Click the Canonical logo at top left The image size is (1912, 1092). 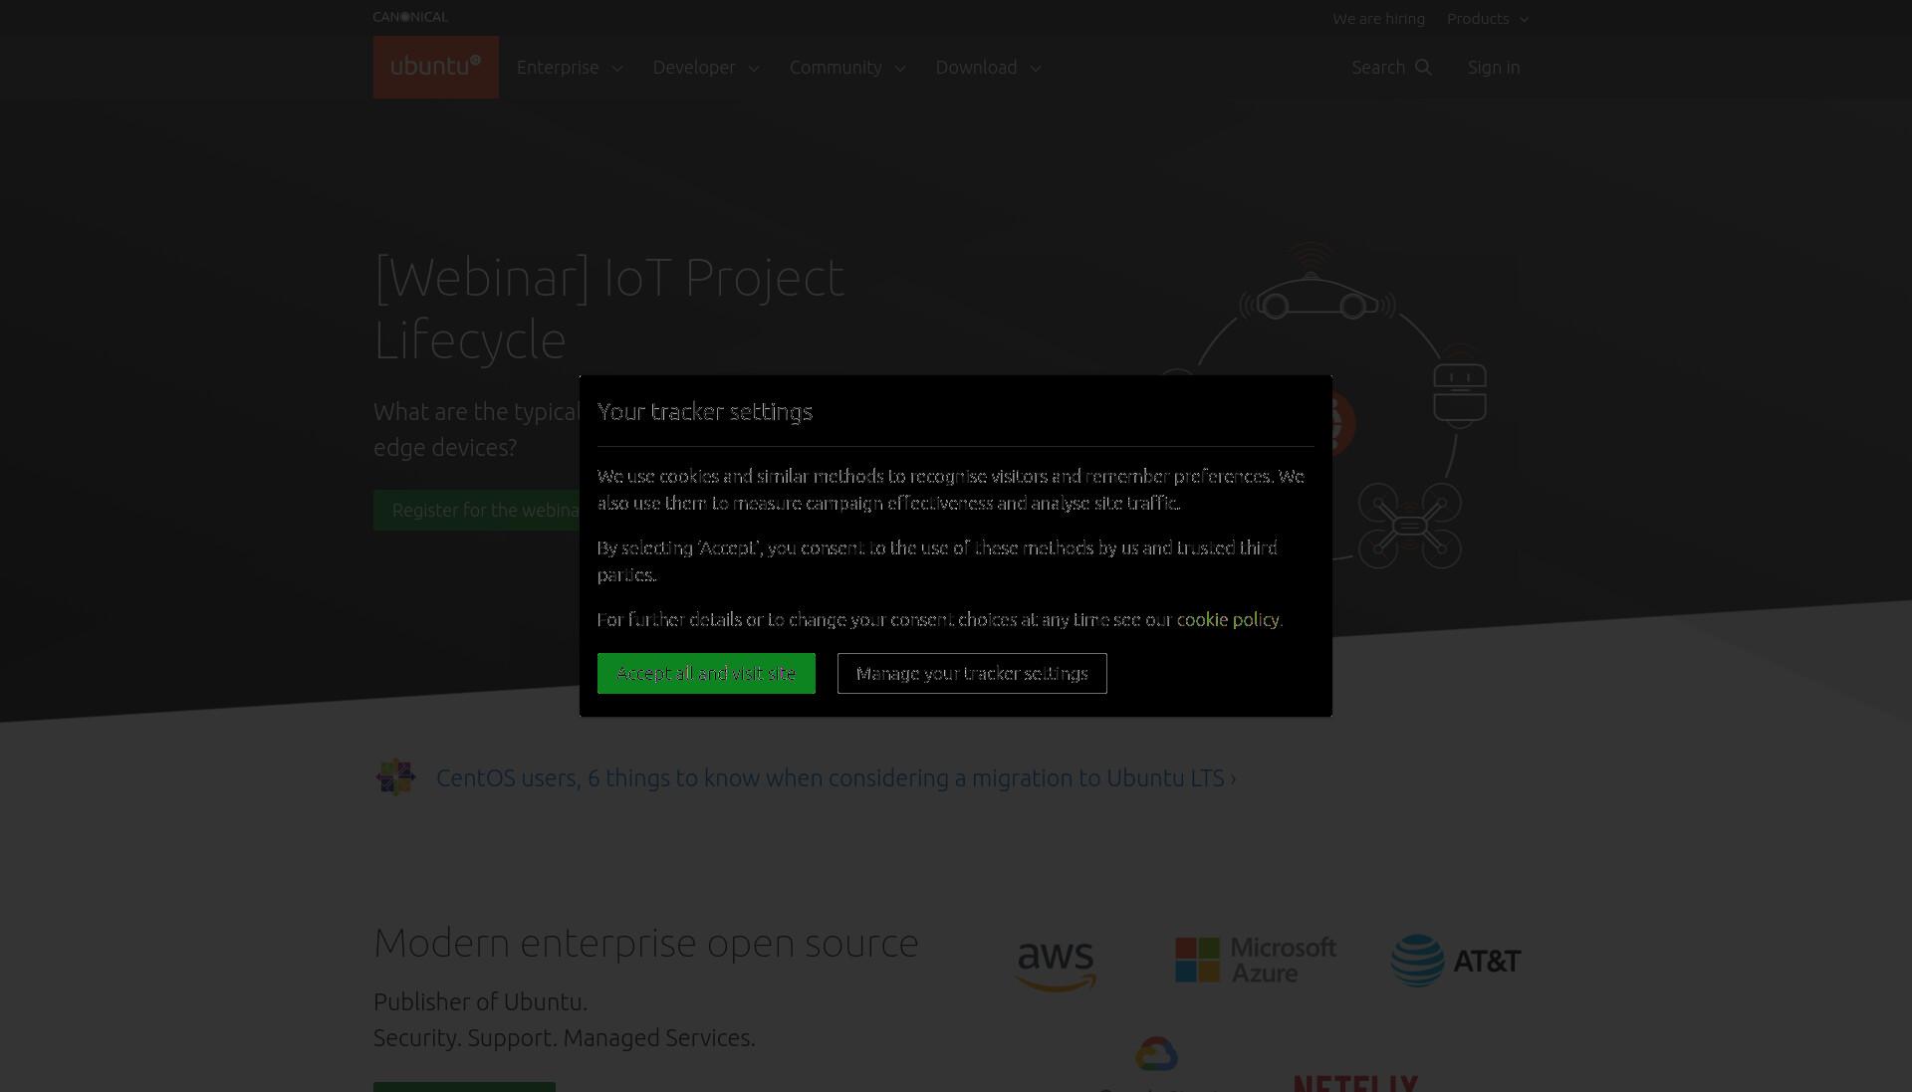click(x=410, y=17)
